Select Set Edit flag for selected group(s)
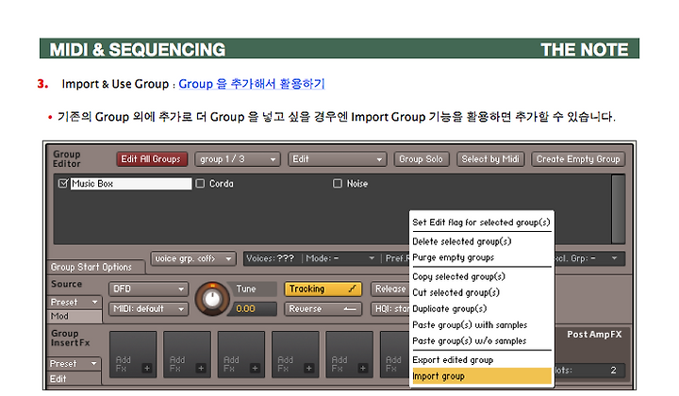This screenshot has width=679, height=396. pyautogui.click(x=481, y=223)
